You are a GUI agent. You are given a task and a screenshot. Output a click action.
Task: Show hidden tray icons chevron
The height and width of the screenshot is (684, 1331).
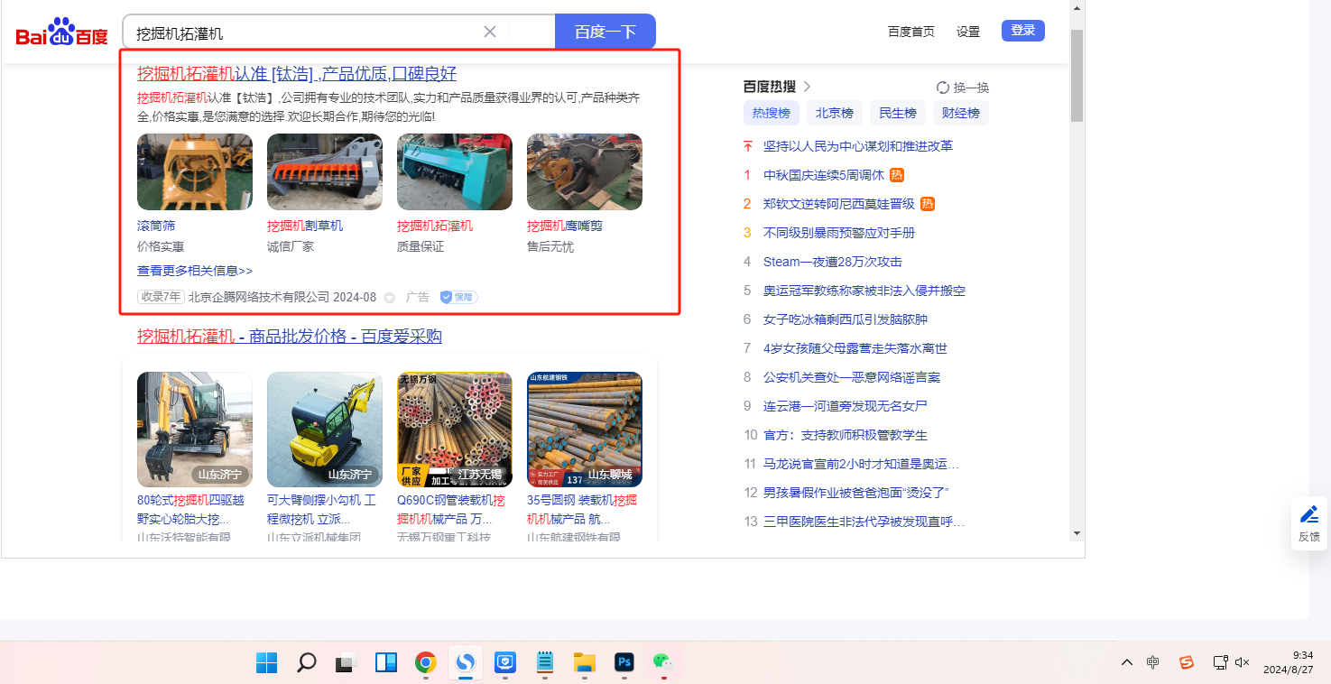tap(1127, 662)
